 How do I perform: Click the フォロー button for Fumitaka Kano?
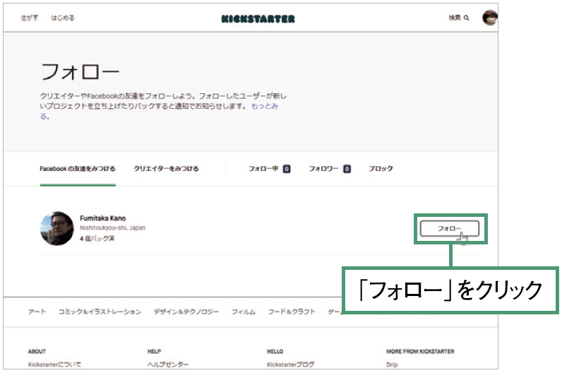(x=450, y=228)
